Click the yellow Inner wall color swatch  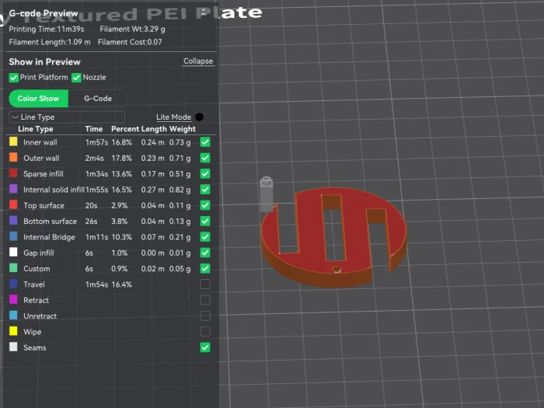(x=13, y=141)
